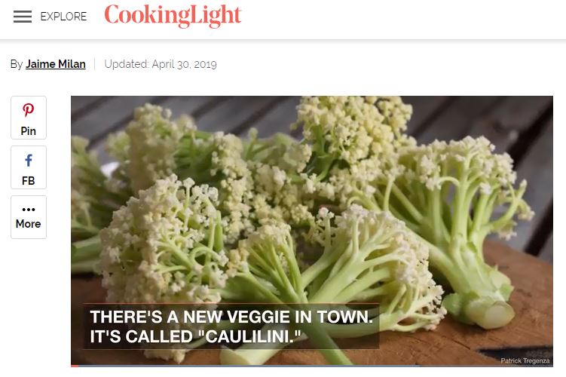Open author Jaime Milan's profile link

pyautogui.click(x=56, y=64)
